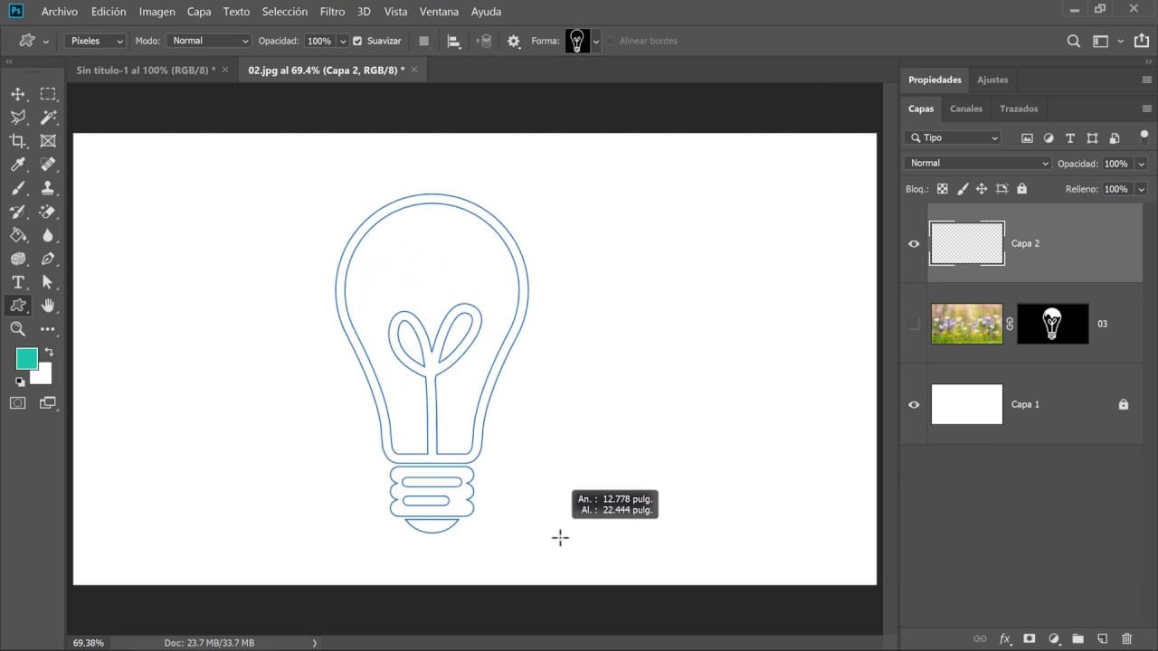Open the Capa menu
The height and width of the screenshot is (651, 1158).
coord(199,12)
